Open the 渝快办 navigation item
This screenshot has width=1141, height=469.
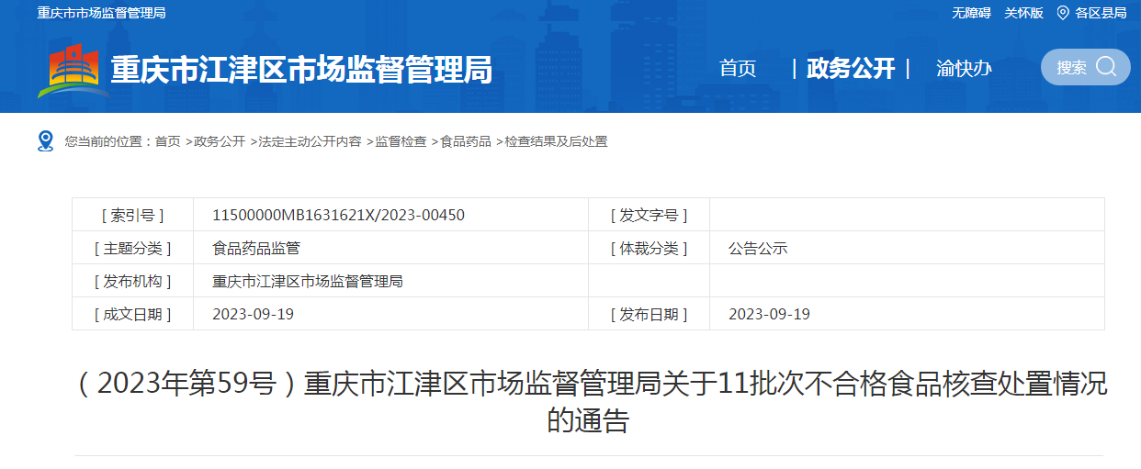pyautogui.click(x=964, y=68)
